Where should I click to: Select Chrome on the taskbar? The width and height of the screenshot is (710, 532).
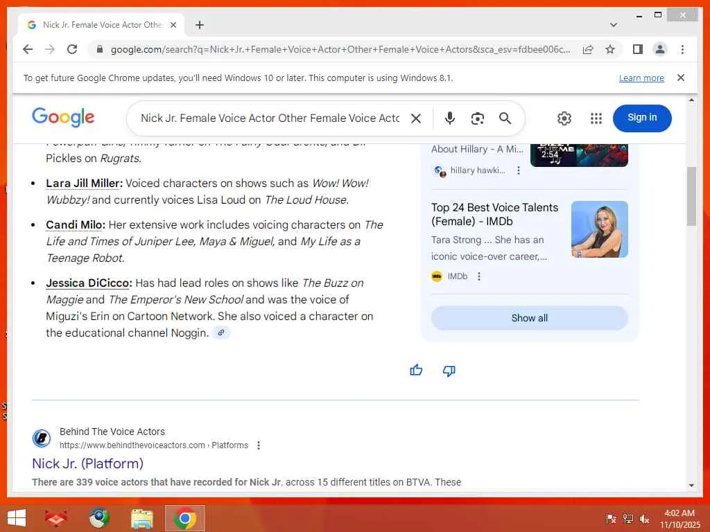click(184, 518)
